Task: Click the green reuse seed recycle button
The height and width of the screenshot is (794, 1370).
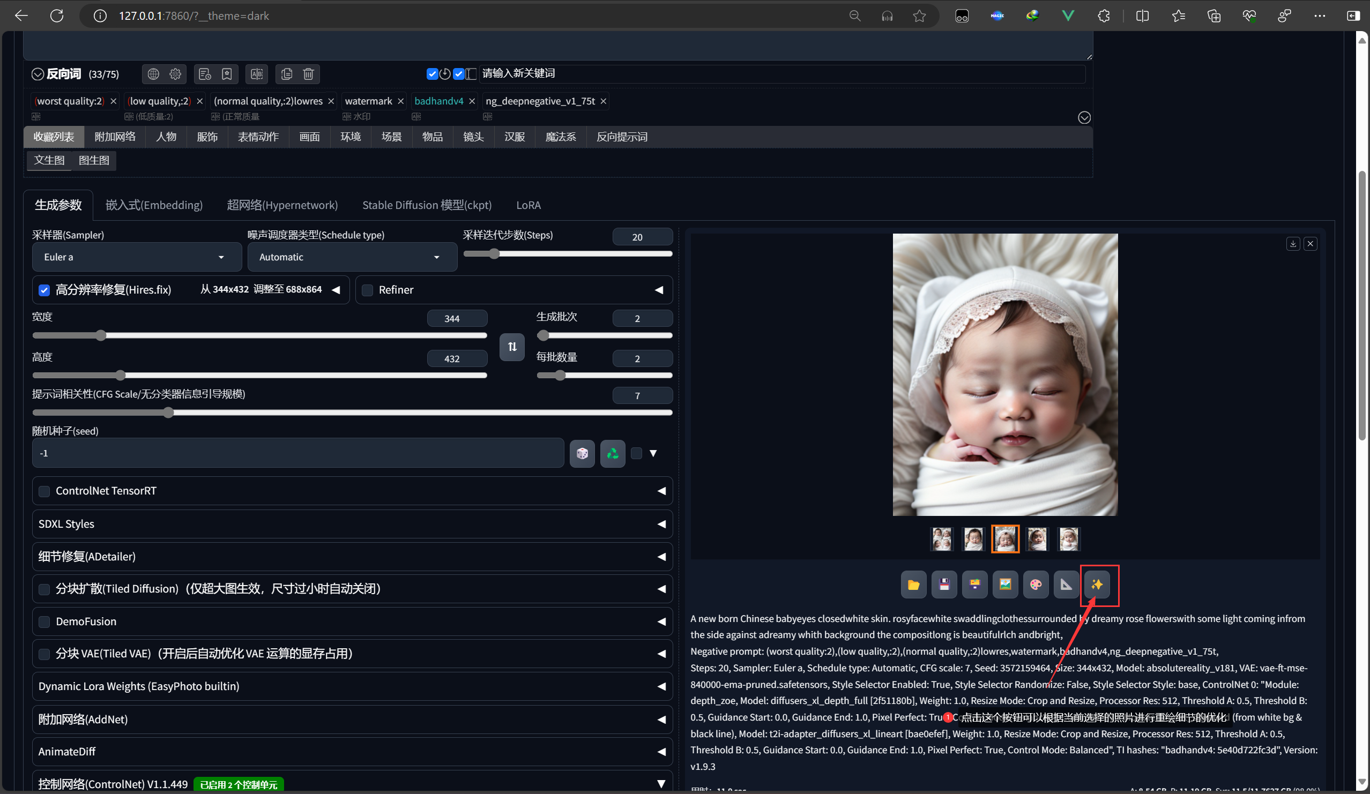Action: (x=613, y=453)
